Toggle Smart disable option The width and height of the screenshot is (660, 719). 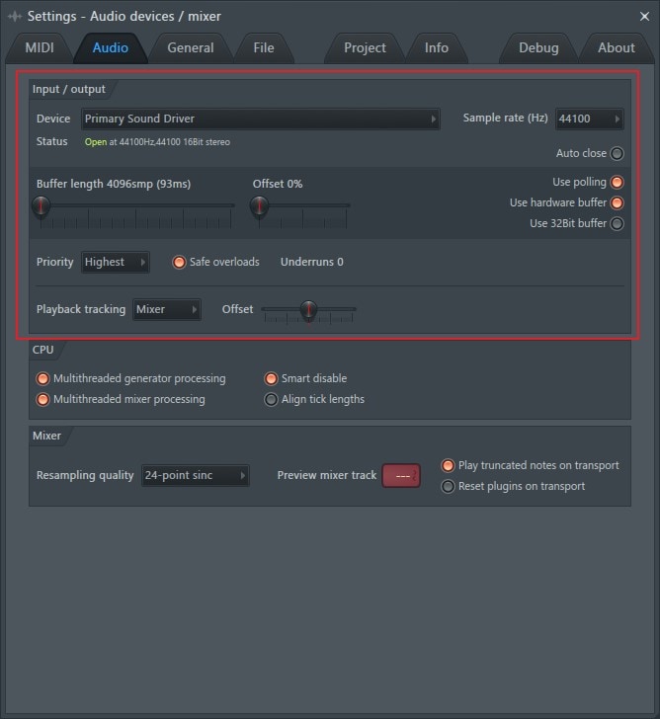point(271,378)
